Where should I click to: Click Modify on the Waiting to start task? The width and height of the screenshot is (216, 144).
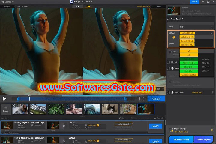155,126
